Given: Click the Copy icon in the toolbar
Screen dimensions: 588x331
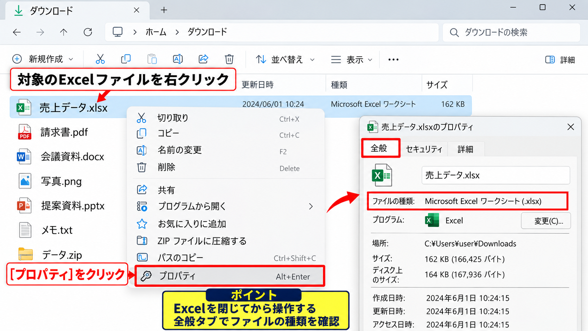Looking at the screenshot, I should [126, 59].
